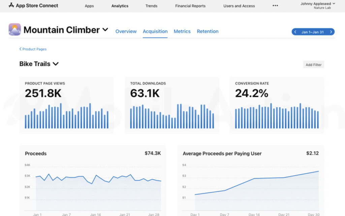Click the $2.12 average proceeds value

click(x=312, y=153)
